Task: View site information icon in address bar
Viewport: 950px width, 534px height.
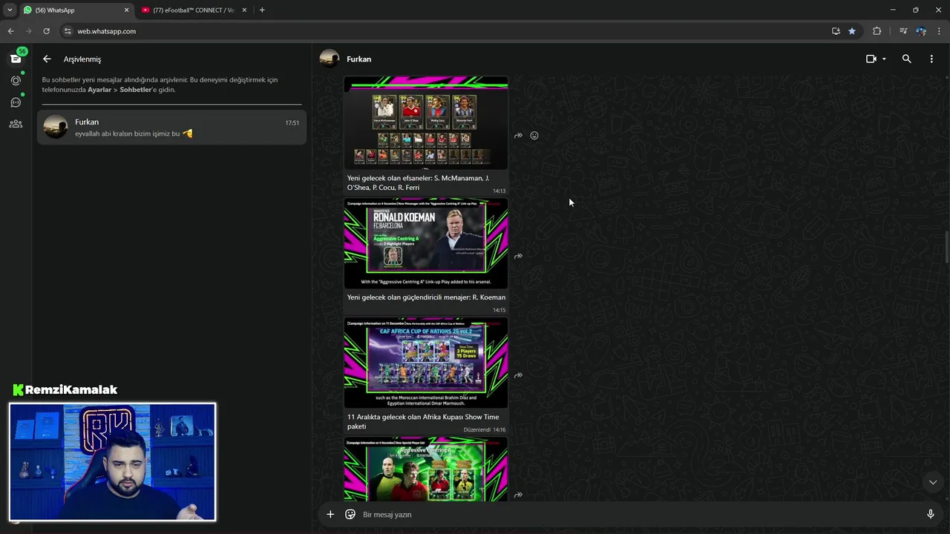Action: click(68, 31)
